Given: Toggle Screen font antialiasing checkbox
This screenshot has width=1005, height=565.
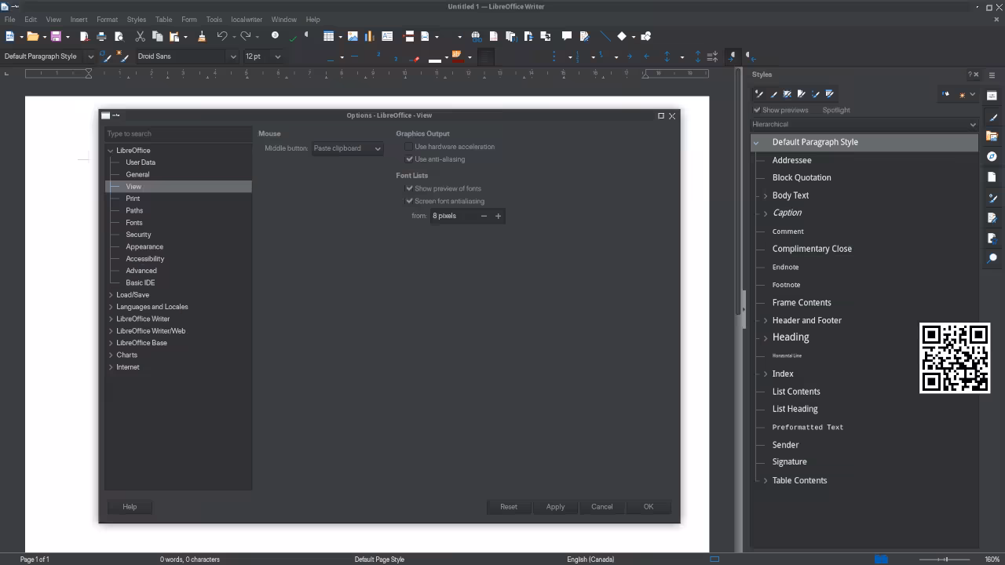Looking at the screenshot, I should tap(409, 201).
